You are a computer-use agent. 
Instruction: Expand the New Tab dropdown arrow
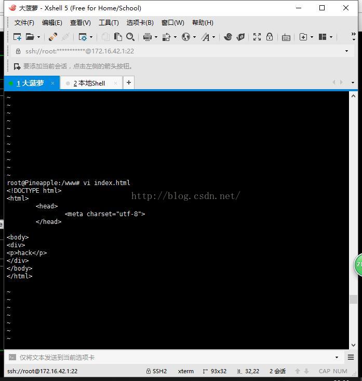click(x=312, y=37)
